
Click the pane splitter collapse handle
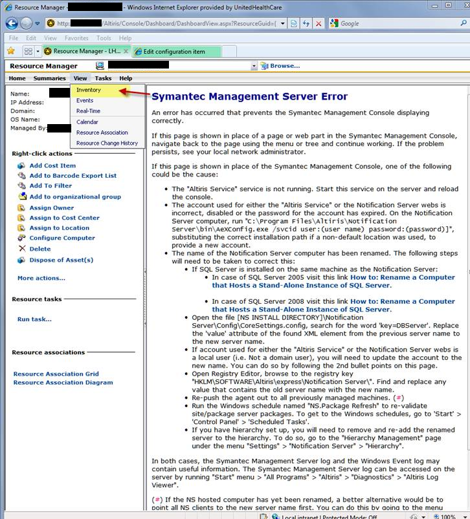(x=145, y=298)
